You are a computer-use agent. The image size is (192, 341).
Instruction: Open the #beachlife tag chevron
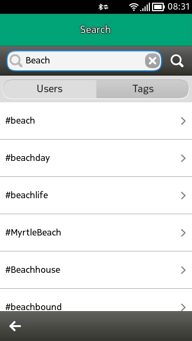click(183, 196)
